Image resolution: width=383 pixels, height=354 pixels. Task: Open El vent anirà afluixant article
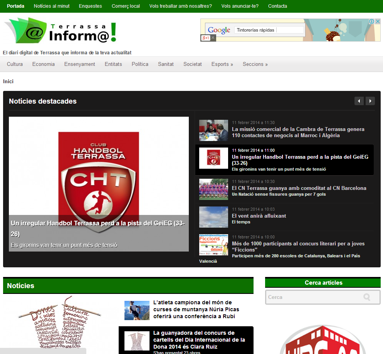point(259,216)
